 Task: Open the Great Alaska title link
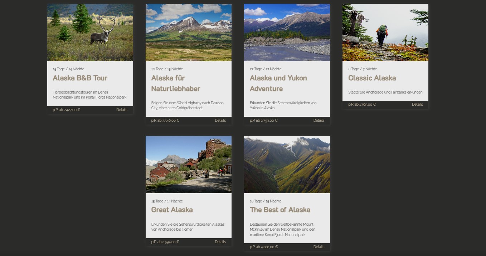[172, 210]
